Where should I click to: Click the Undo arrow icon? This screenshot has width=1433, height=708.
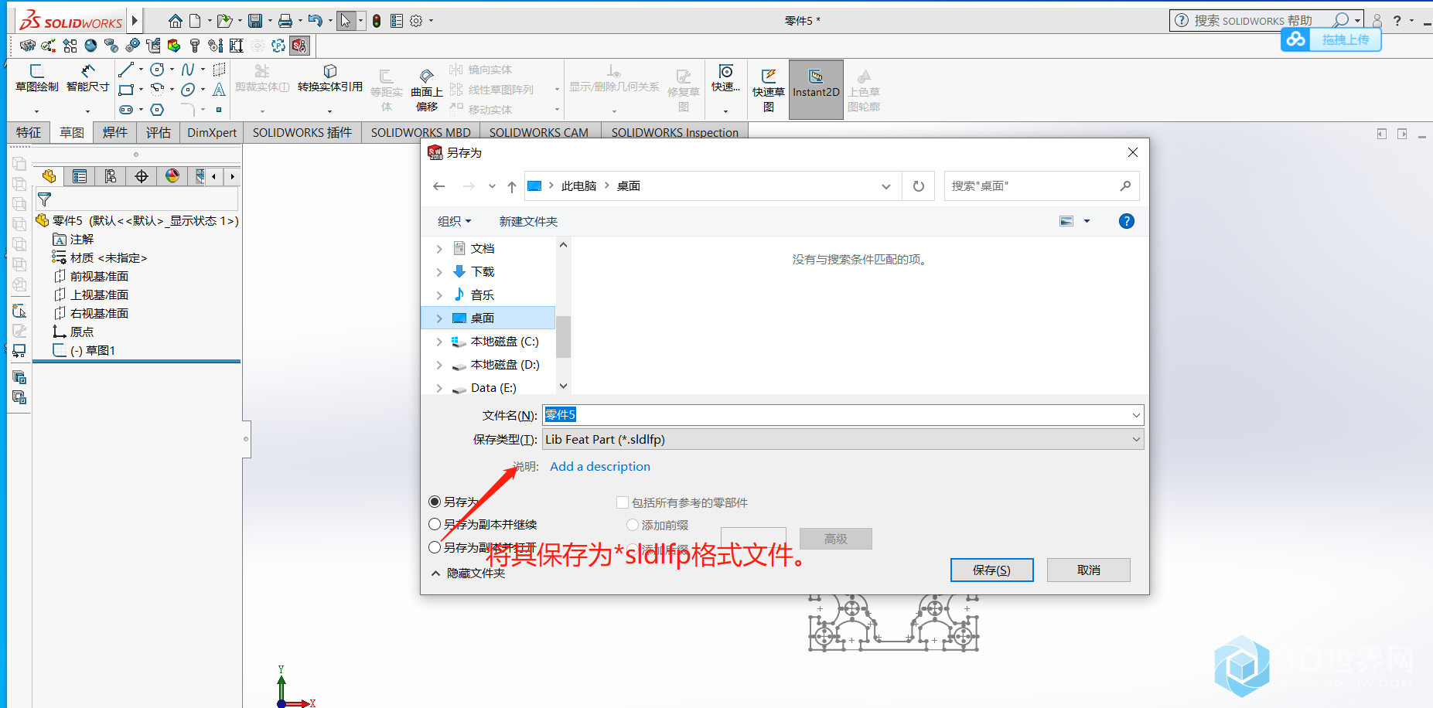[315, 21]
